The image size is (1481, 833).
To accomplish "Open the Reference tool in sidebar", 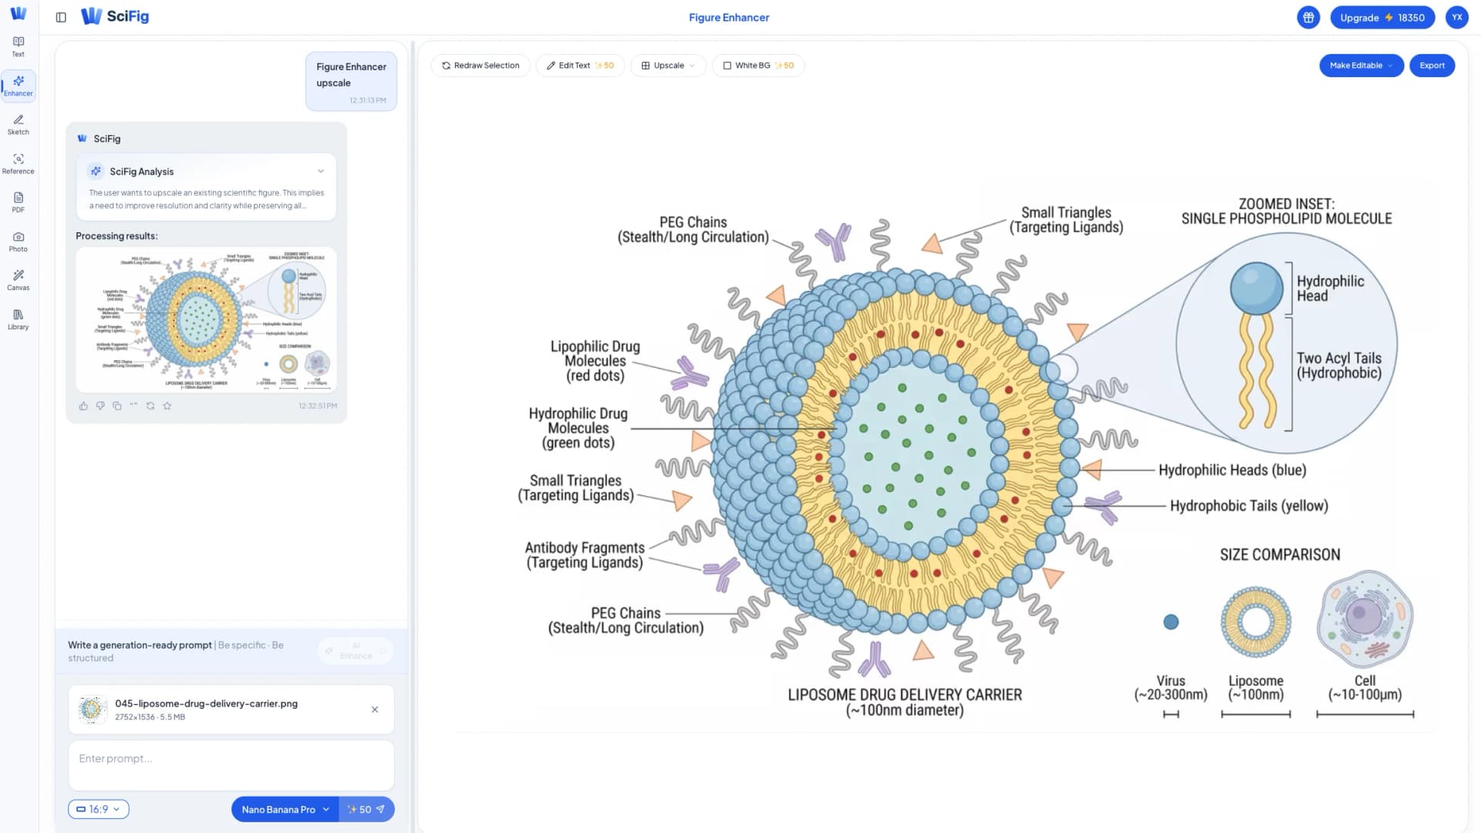I will 18,164.
